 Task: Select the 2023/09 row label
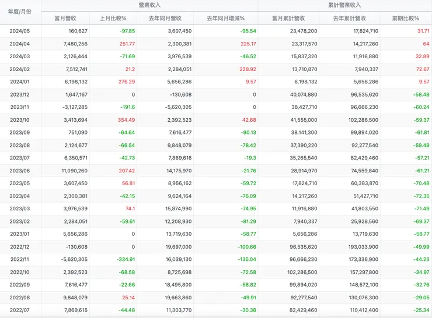20,132
